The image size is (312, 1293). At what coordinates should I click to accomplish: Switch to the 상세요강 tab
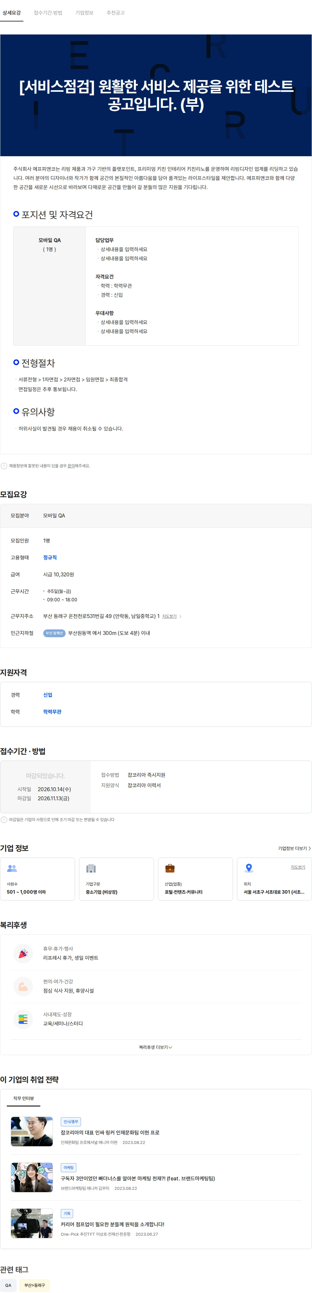[11, 13]
